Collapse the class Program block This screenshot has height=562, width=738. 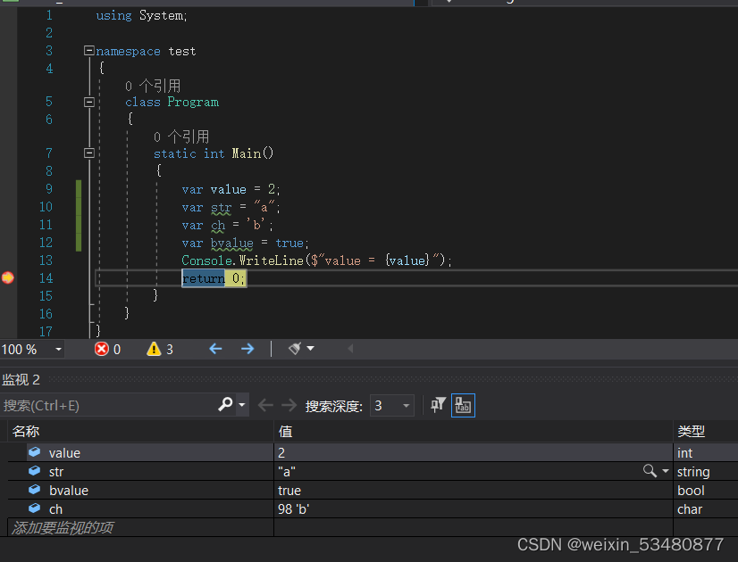89,102
